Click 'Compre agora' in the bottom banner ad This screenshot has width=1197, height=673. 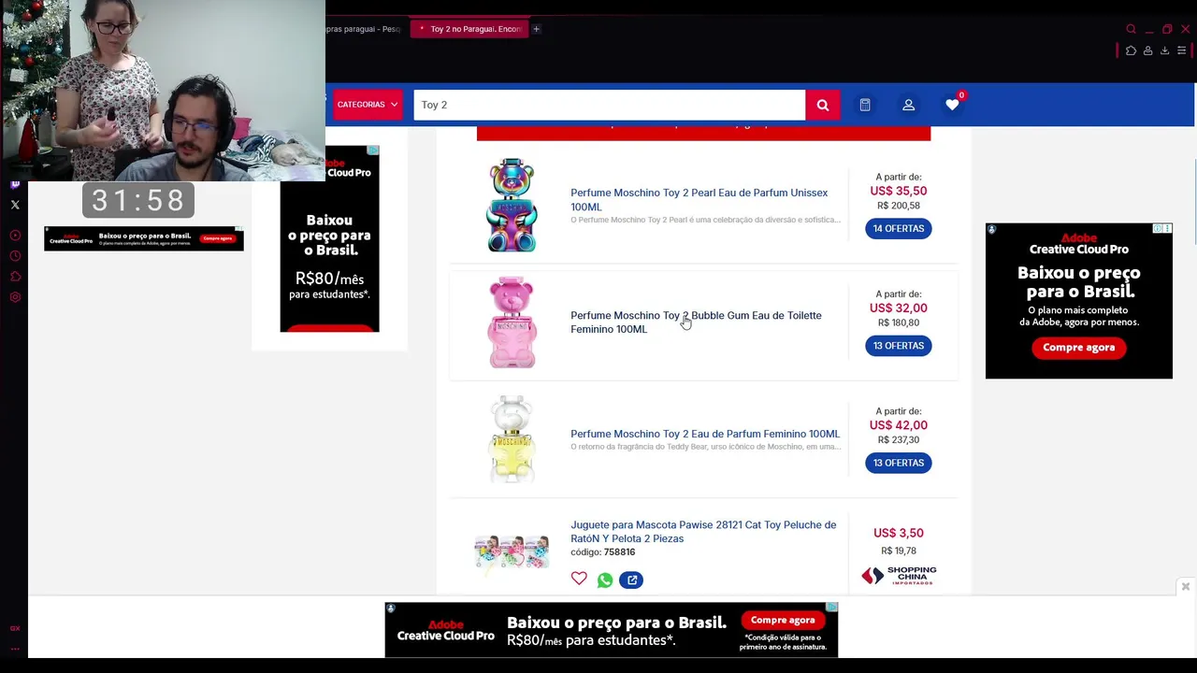pos(782,620)
